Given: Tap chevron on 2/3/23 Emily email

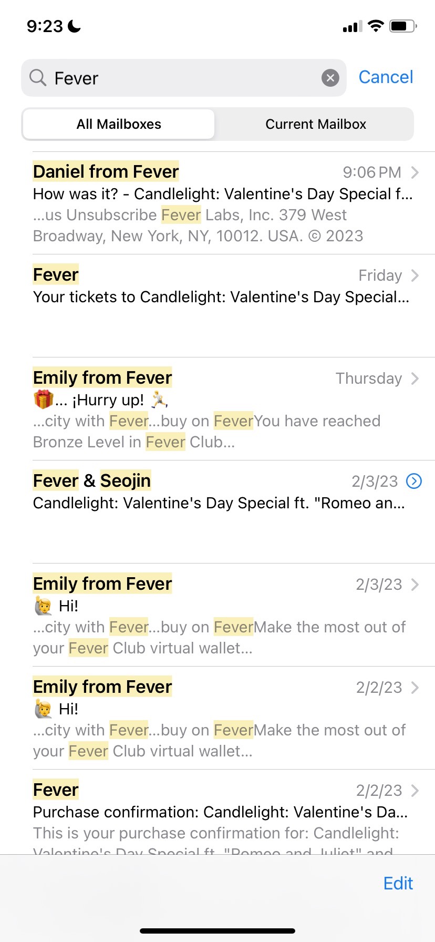Looking at the screenshot, I should [x=415, y=585].
